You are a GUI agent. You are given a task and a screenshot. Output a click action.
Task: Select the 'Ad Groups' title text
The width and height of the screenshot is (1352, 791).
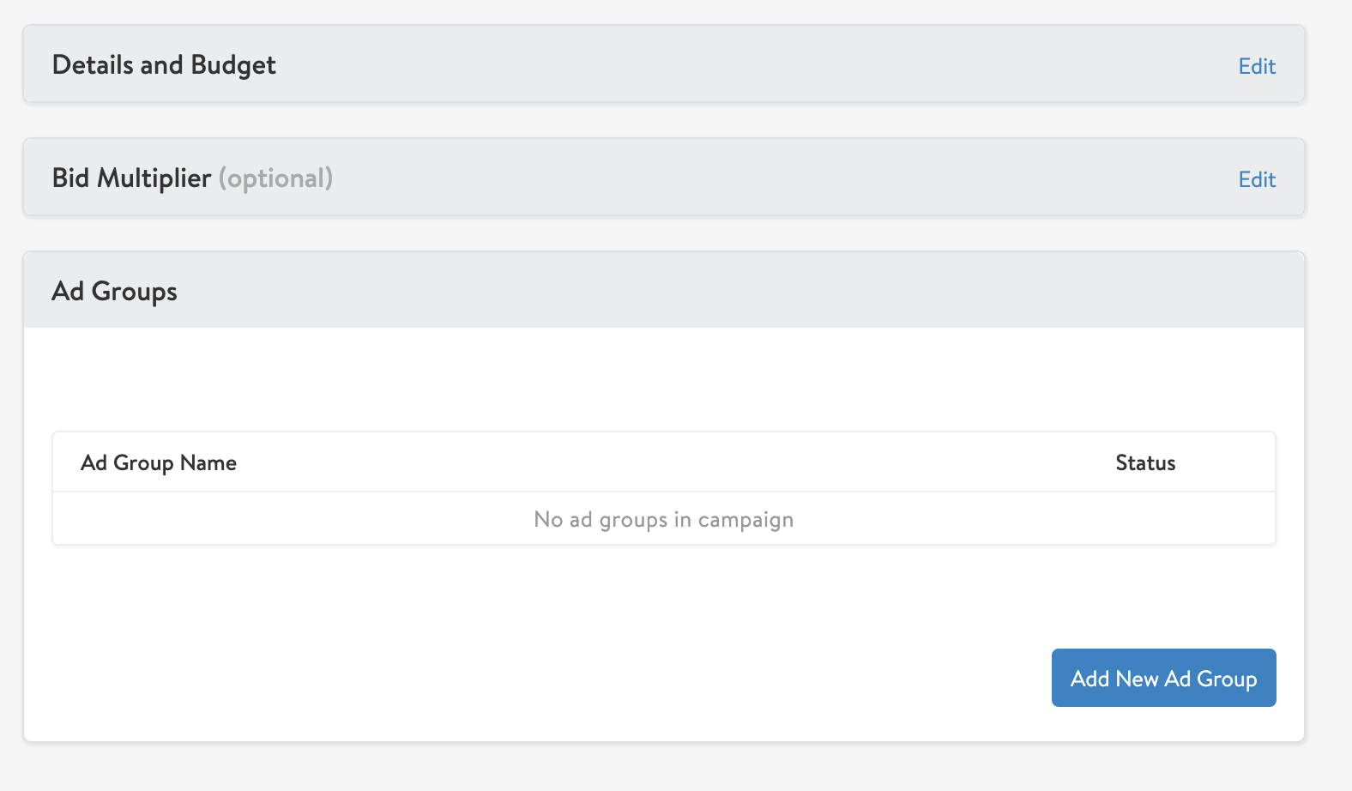point(114,292)
